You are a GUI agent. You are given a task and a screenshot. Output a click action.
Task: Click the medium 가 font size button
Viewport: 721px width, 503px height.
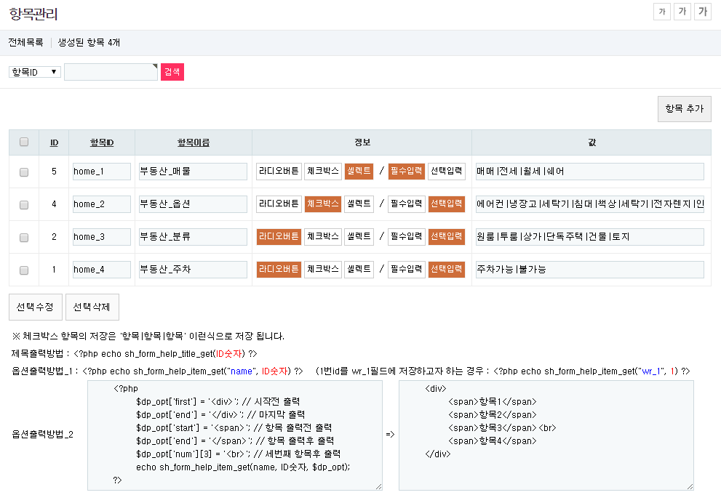[x=682, y=12]
